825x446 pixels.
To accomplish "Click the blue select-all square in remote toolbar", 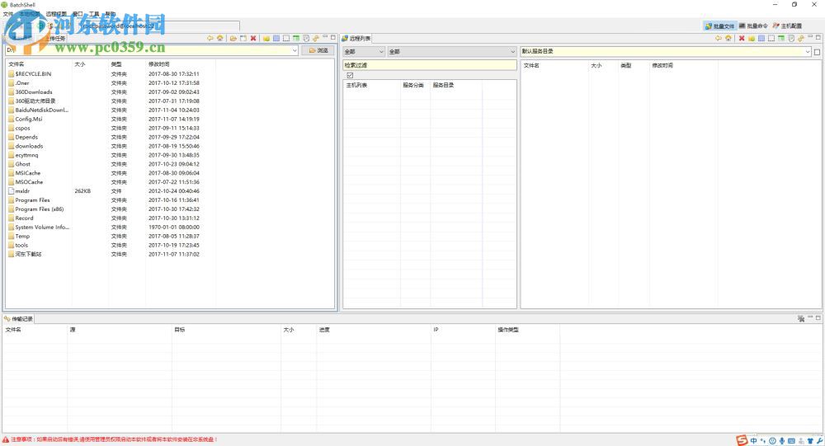I will [761, 39].
